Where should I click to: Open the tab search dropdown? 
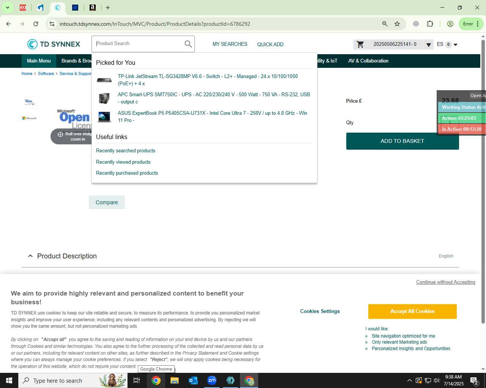tap(7, 8)
